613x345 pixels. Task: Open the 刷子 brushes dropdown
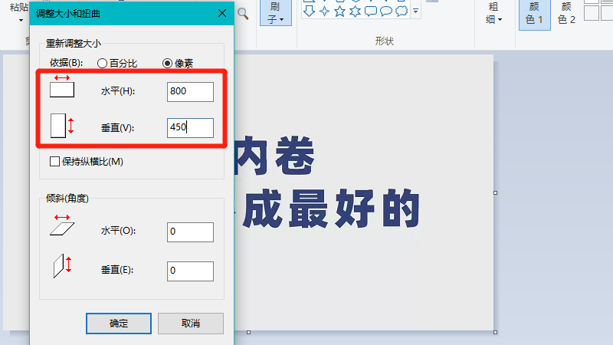(276, 18)
